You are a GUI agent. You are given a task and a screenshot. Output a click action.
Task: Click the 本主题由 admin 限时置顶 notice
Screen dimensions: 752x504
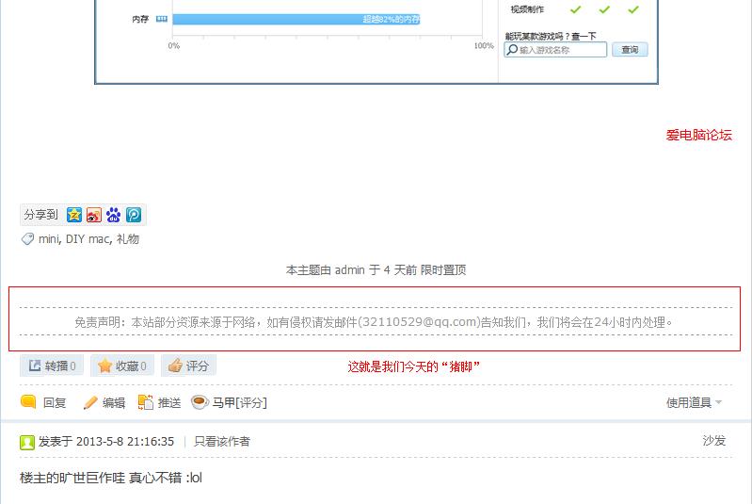point(376,270)
